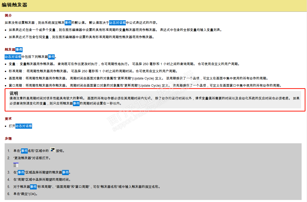This screenshot has width=307, height=202.
Task: Click highlighted 事件 in the 简介 first sentence
Action: click(68, 23)
